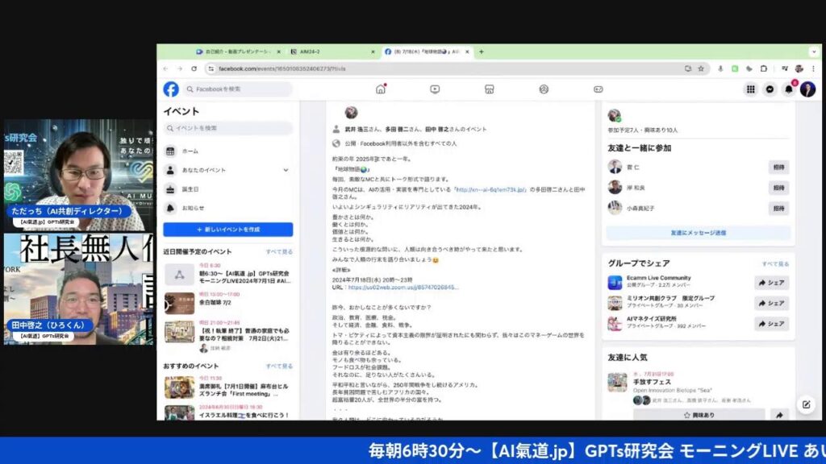Click the イベントを検索 search field
The width and height of the screenshot is (826, 464).
click(x=227, y=128)
